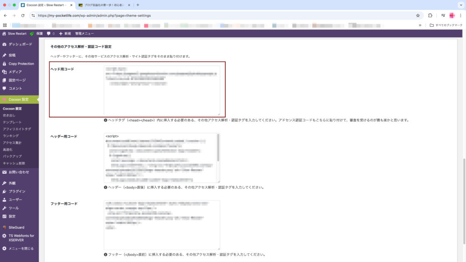Open the SiteGuard security menu
Viewport: 466px width, 262px height.
click(x=15, y=227)
